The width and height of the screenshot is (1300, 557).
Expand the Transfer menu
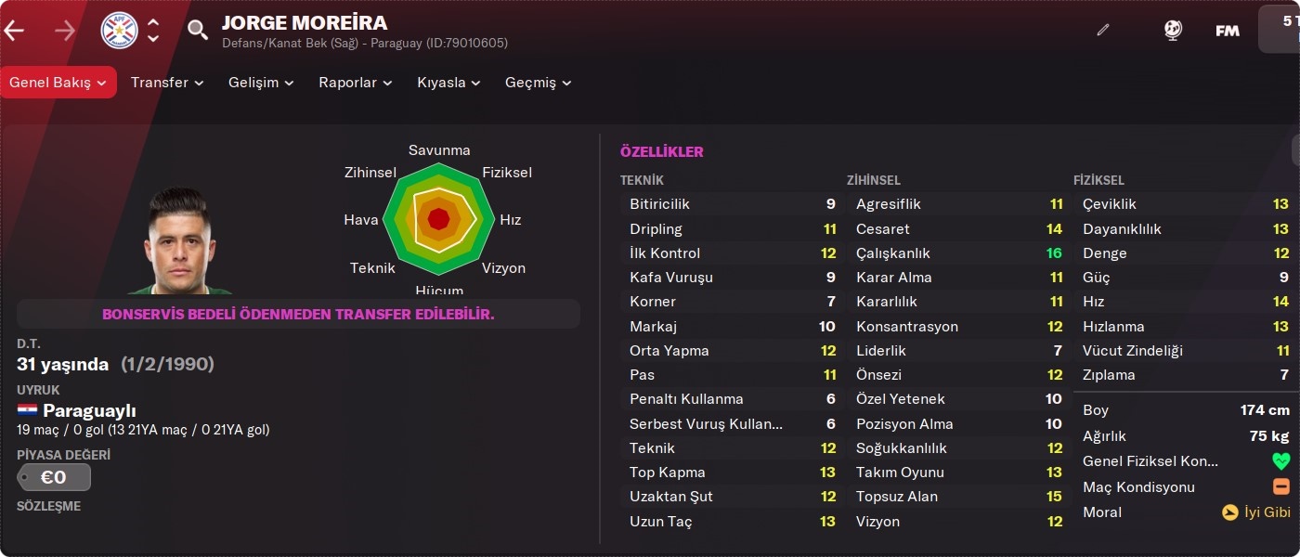(x=167, y=83)
